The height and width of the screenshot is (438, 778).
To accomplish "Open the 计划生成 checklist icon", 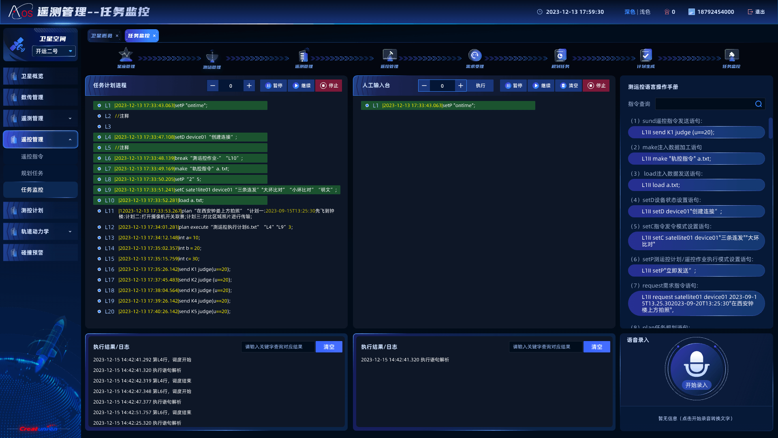I will [646, 55].
